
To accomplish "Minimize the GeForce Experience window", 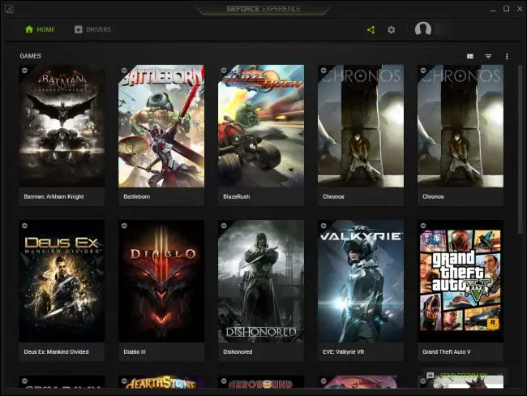I will pos(493,9).
